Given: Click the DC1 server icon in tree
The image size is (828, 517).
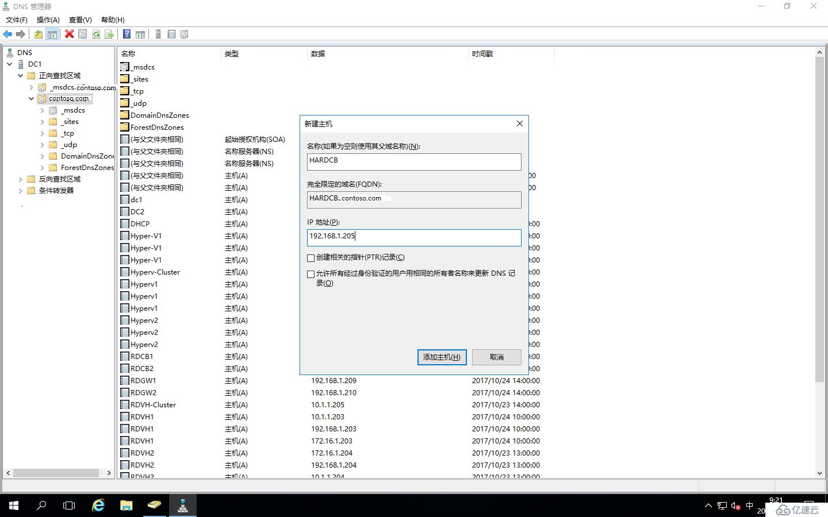Looking at the screenshot, I should [x=21, y=64].
